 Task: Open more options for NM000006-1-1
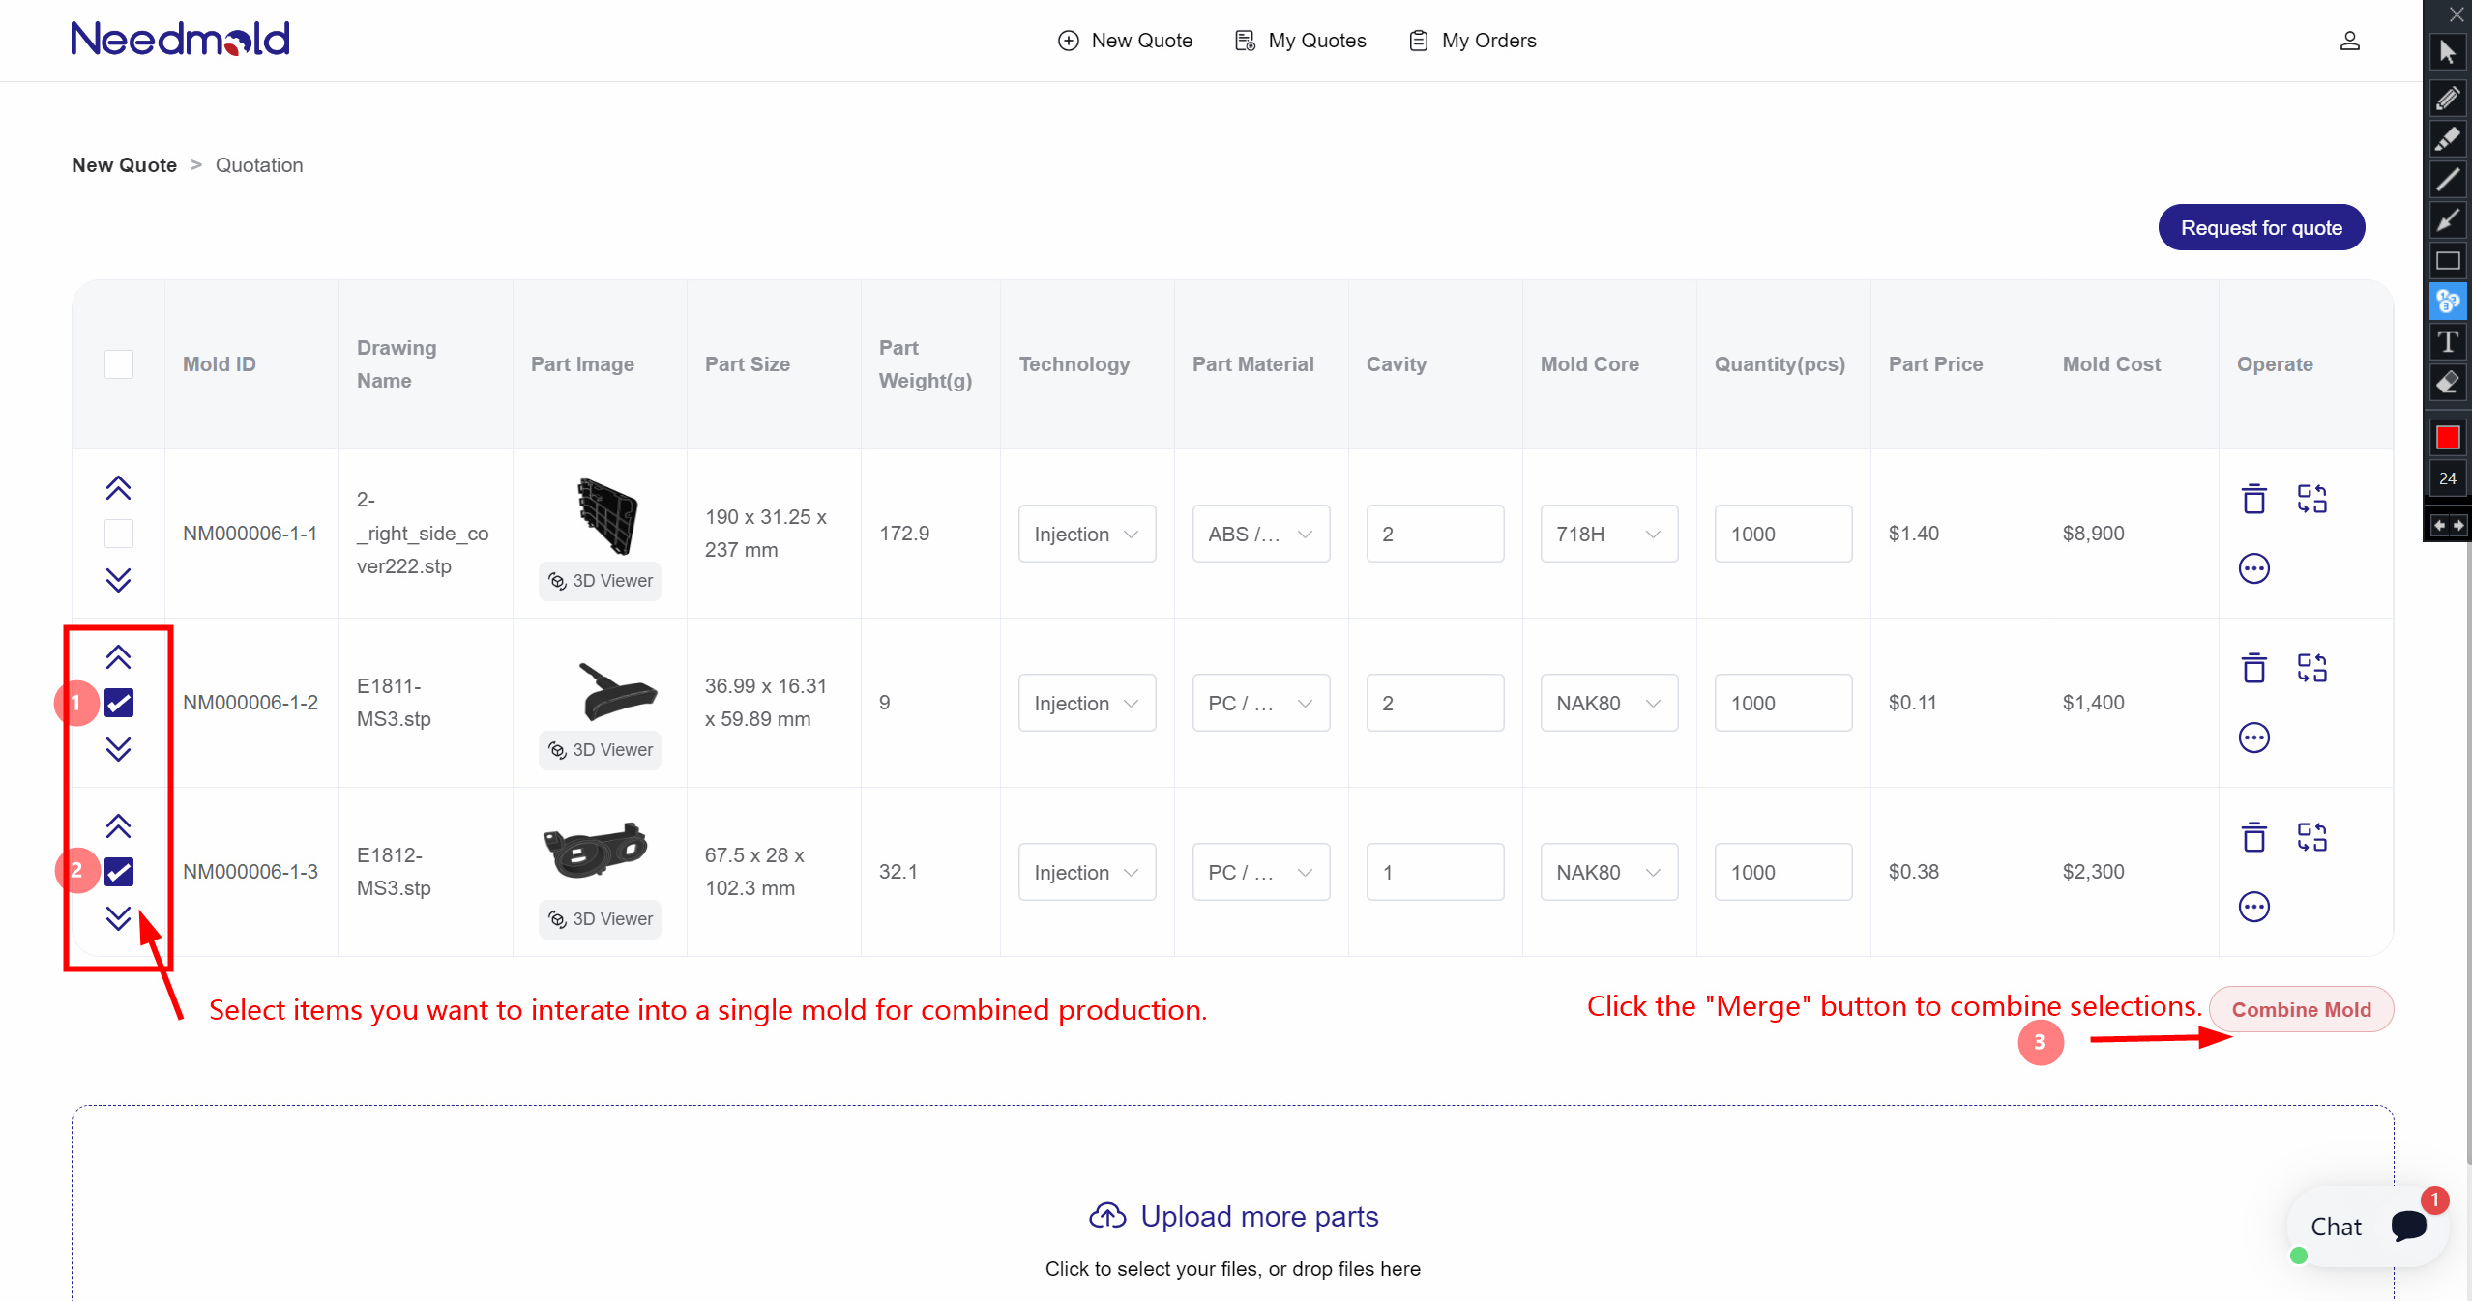coord(2254,568)
